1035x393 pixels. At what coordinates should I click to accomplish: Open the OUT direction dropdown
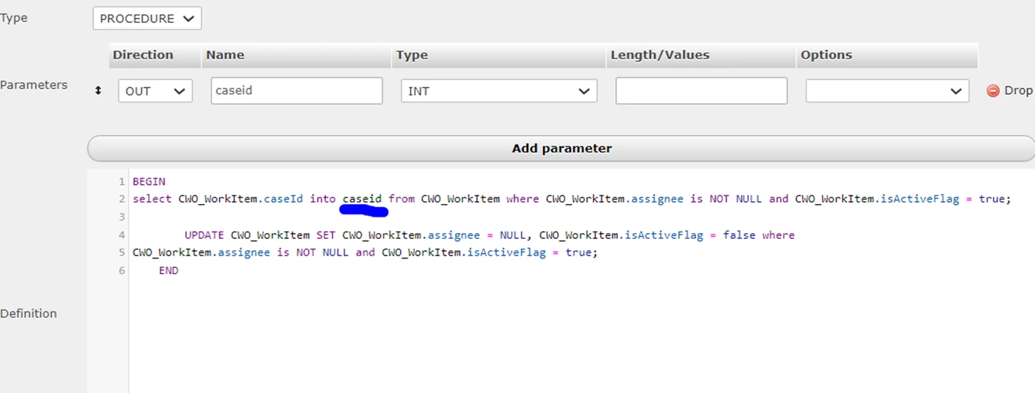pos(155,91)
